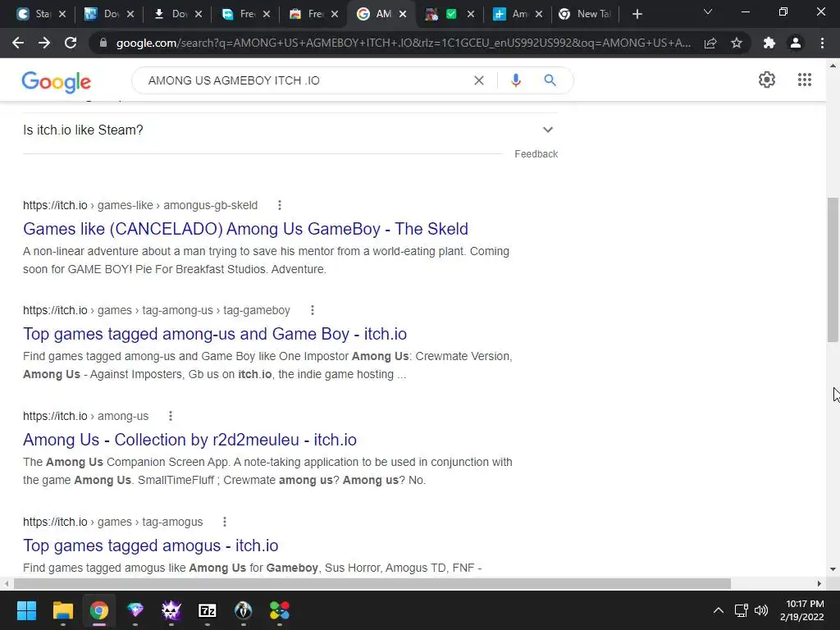
Task: Open the Google apps grid
Action: [804, 80]
